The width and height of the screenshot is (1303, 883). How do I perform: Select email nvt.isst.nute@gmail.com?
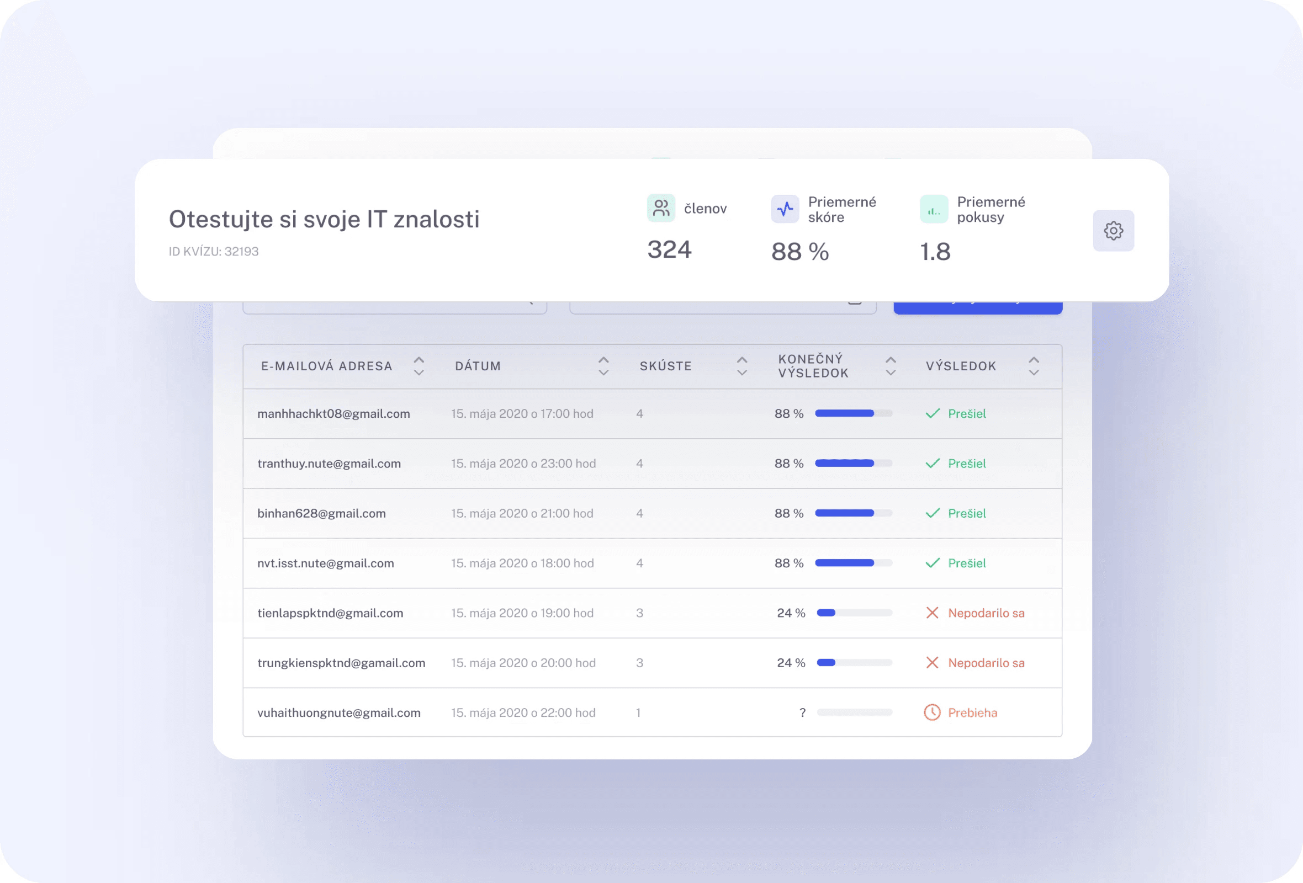coord(326,563)
